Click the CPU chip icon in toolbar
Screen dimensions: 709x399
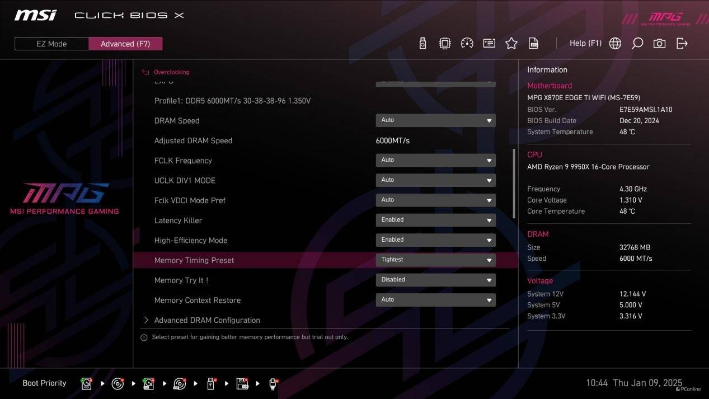(445, 44)
